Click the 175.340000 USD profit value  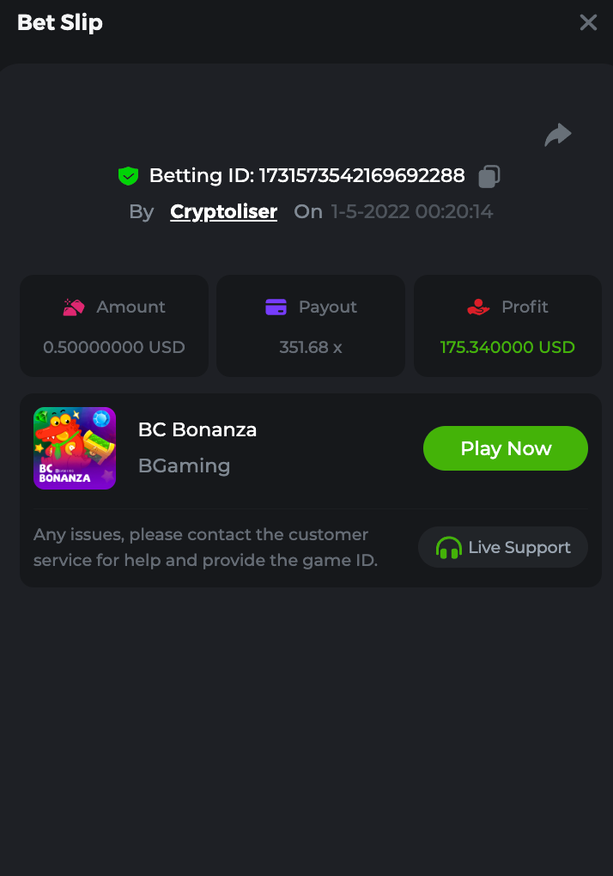point(507,347)
